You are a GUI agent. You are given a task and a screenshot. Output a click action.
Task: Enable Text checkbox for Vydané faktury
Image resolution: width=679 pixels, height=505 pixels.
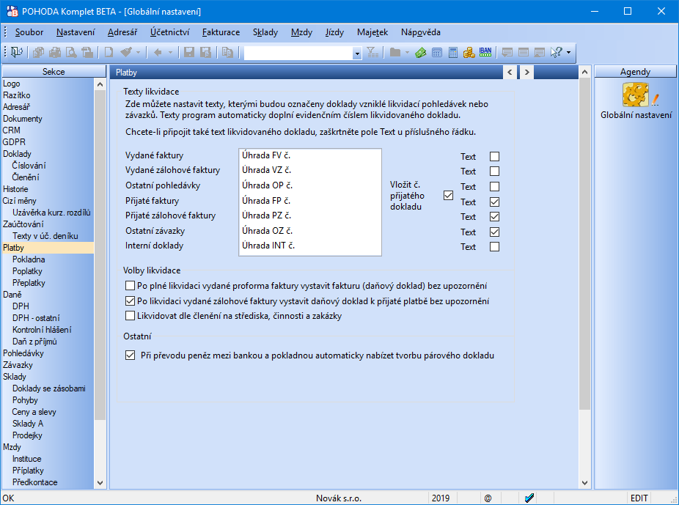click(494, 157)
